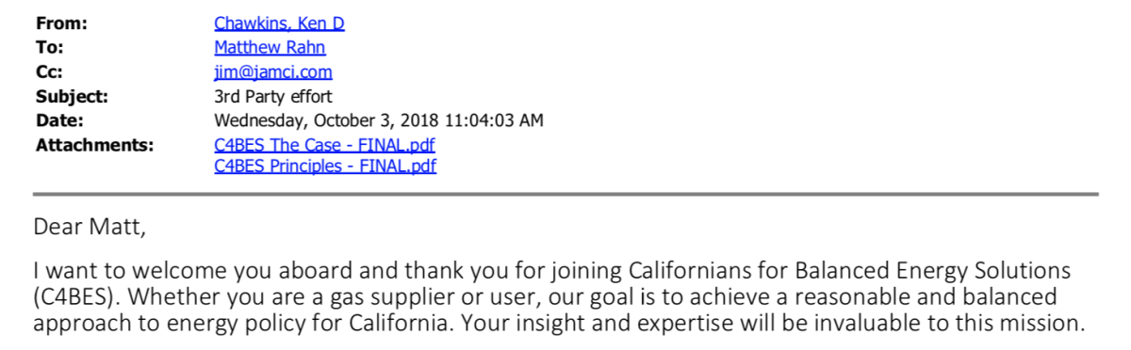Click the Dear Matt greeting line
The image size is (1131, 350).
[89, 228]
